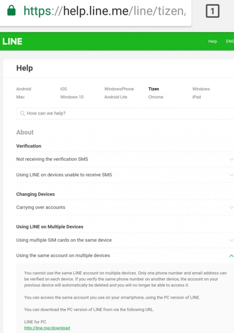Viewport: 234px width, 333px height.
Task: Select the Android Lite platform tab
Action: tap(116, 97)
